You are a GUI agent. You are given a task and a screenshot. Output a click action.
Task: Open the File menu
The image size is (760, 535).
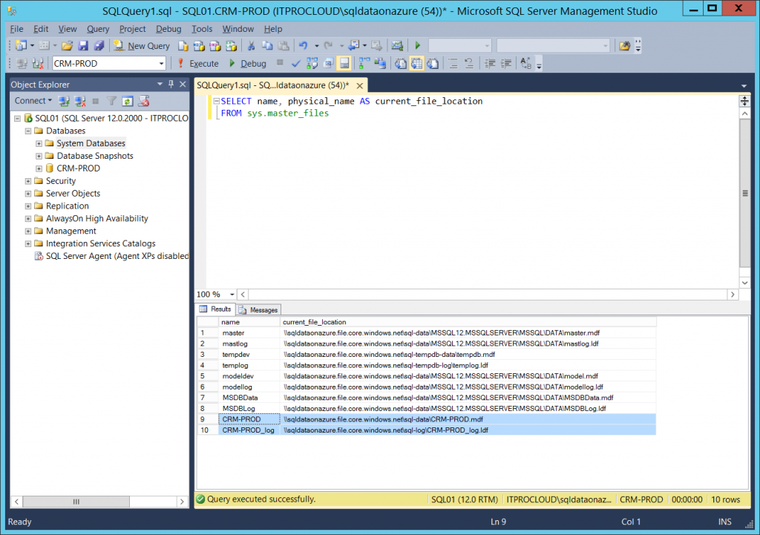16,29
